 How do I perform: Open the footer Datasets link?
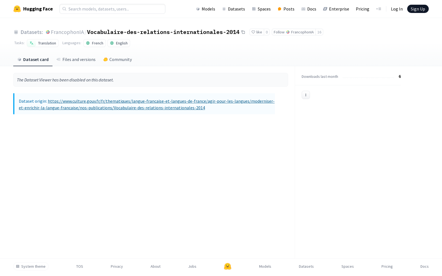coord(306,266)
